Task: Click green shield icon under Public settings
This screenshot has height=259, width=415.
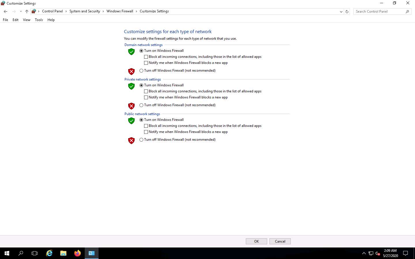Action: (x=131, y=121)
